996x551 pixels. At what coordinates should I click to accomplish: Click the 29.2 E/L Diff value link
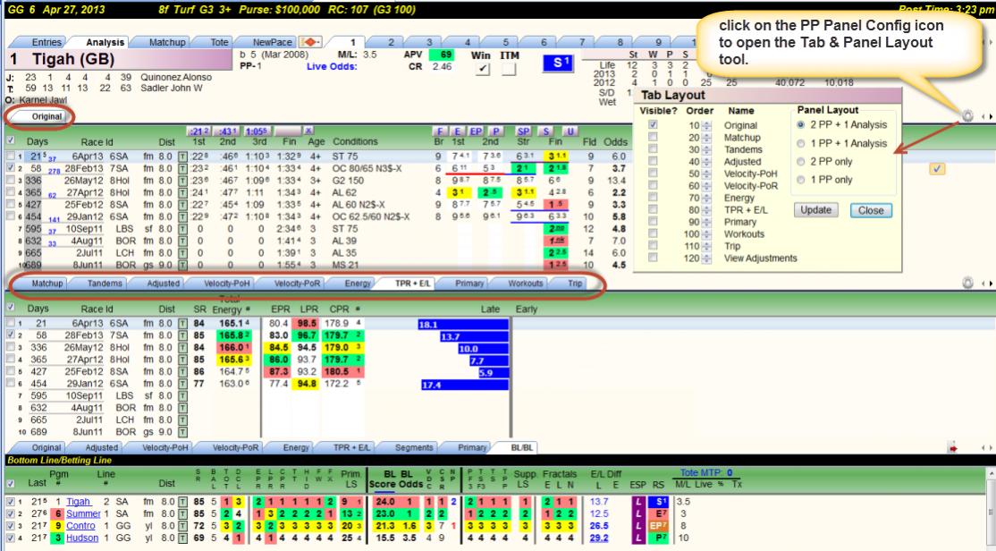(x=598, y=538)
